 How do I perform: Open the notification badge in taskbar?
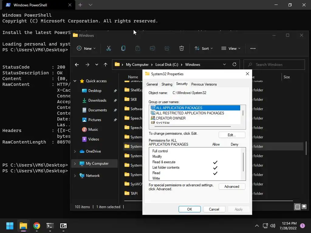click(302, 226)
